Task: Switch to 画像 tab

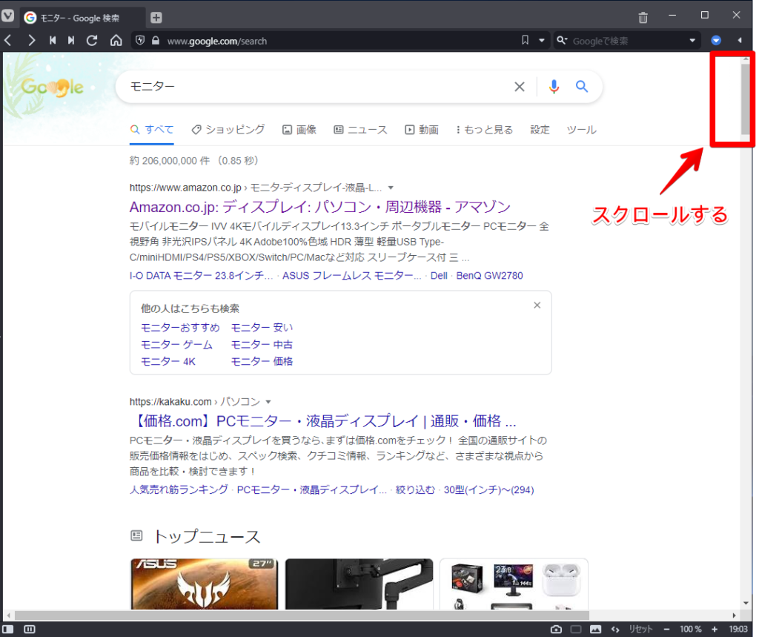Action: tap(299, 129)
